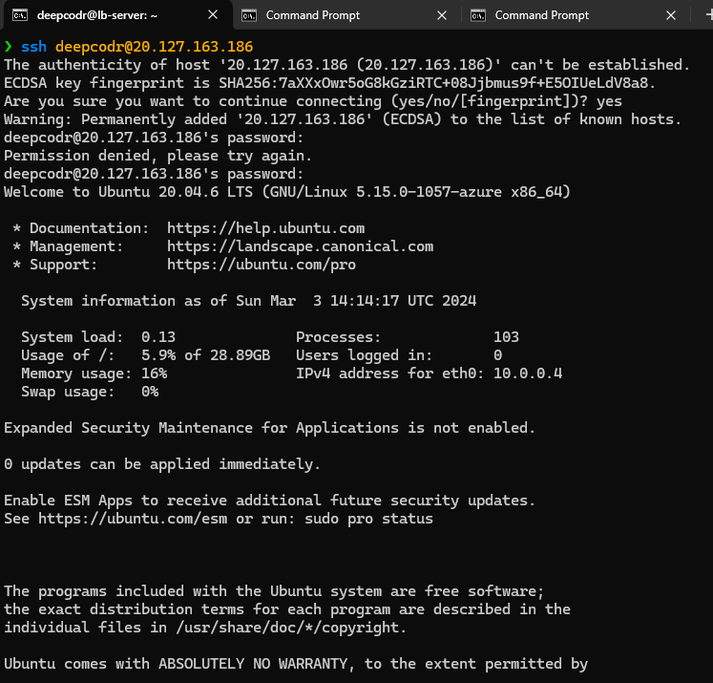The width and height of the screenshot is (713, 683).
Task: Switch to the deepcodr@lb-server tab
Action: pos(95,15)
